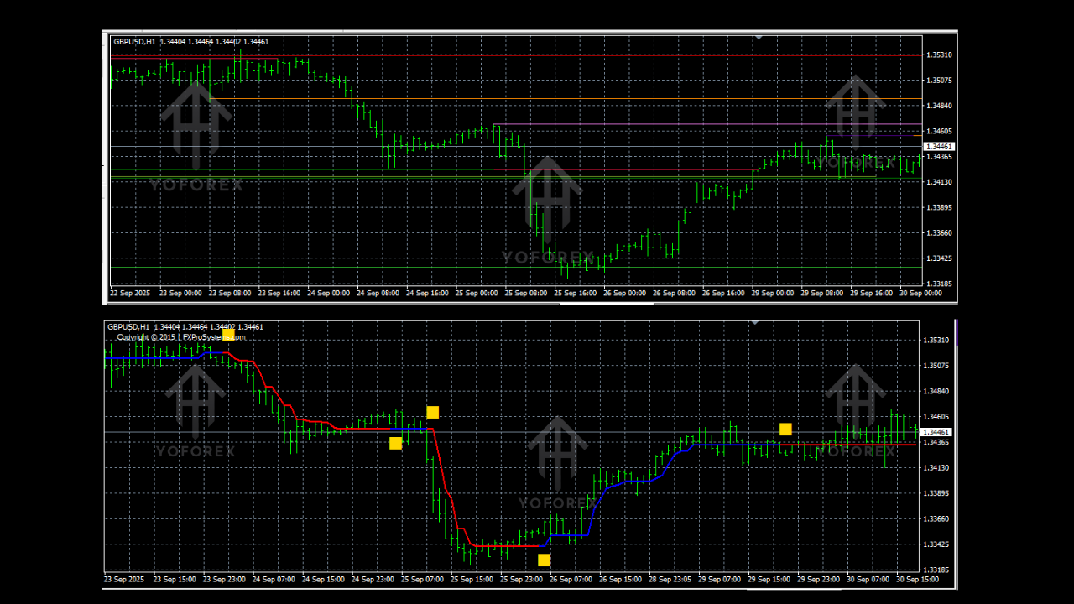This screenshot has width=1074, height=604.
Task: Click the chart shift triangle on the lower chart
Action: point(755,321)
